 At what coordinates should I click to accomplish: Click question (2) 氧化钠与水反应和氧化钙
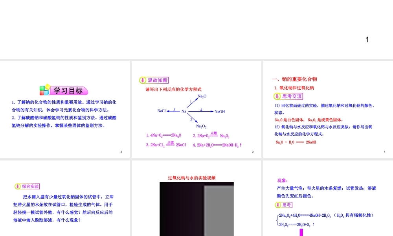coord(323,131)
